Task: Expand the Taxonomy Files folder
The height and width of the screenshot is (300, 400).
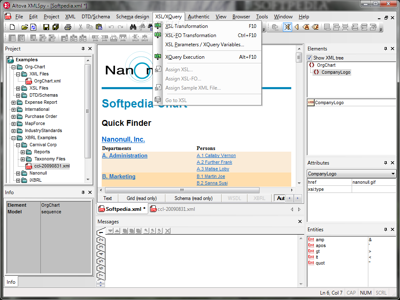Action: (22, 160)
